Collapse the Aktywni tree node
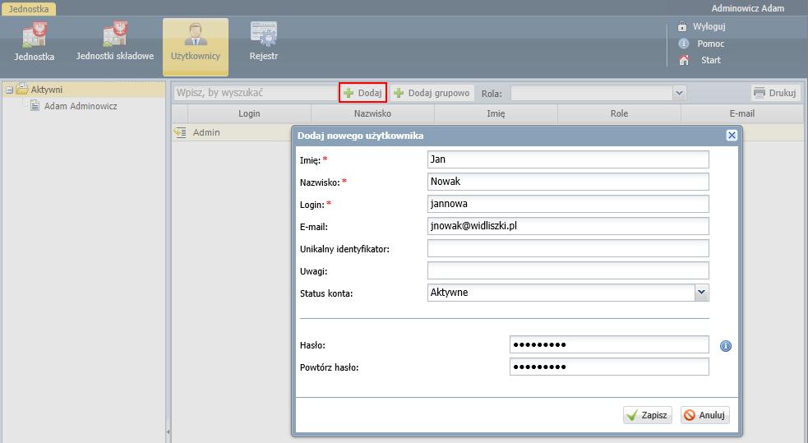The height and width of the screenshot is (443, 808). 9,90
